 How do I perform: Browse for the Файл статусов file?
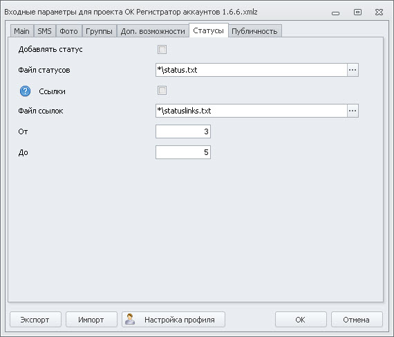coord(353,70)
